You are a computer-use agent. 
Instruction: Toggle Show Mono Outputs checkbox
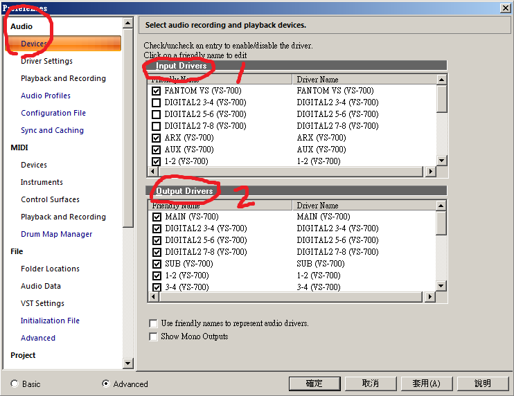click(153, 336)
